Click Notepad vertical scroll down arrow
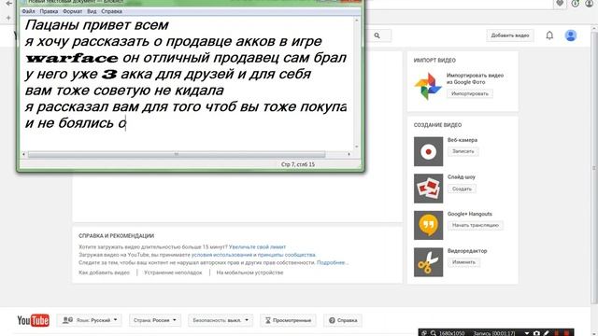This screenshot has height=336, width=598. (x=357, y=147)
